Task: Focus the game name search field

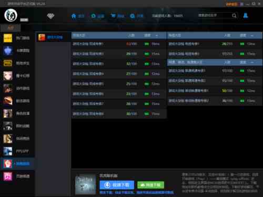Action: coord(214,16)
